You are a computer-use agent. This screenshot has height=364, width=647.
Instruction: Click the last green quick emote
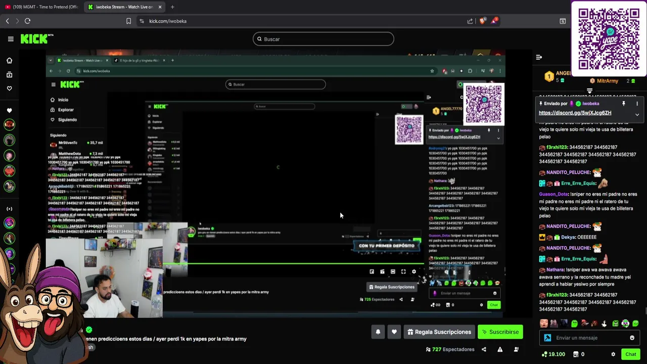pos(635,324)
